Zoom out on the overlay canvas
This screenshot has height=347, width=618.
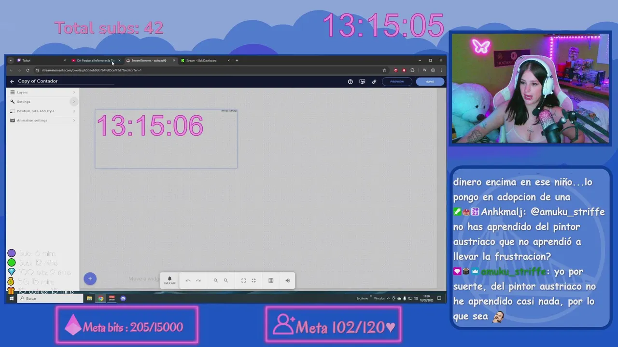pyautogui.click(x=225, y=280)
